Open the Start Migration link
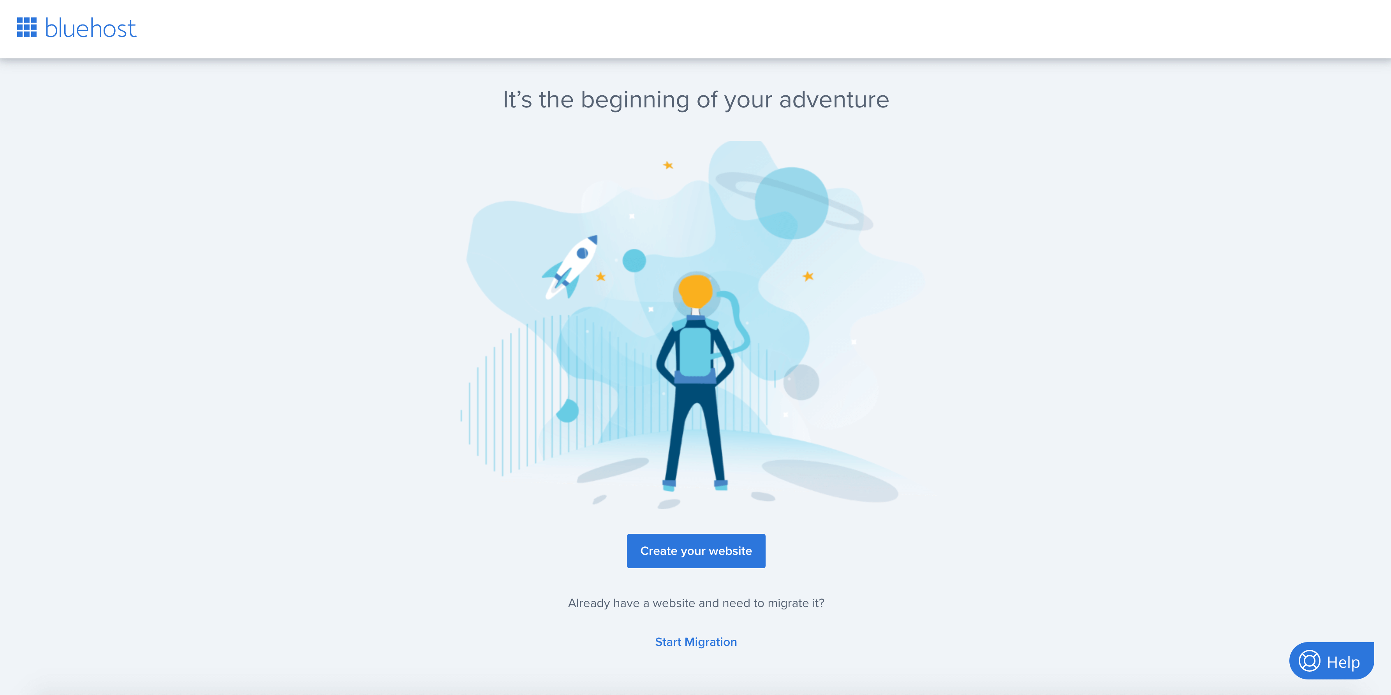The height and width of the screenshot is (695, 1391). click(695, 642)
